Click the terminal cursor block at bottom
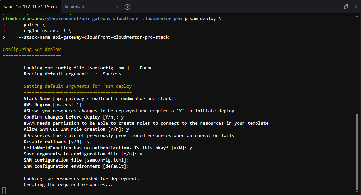The width and height of the screenshot is (361, 195). [4, 191]
